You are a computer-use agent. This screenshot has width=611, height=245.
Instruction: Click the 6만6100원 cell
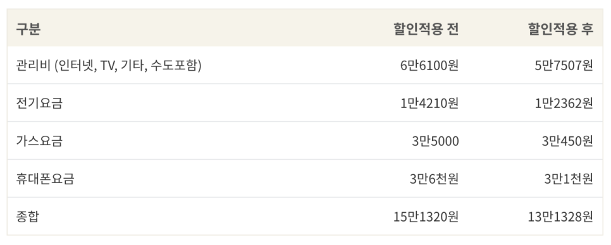pos(429,65)
